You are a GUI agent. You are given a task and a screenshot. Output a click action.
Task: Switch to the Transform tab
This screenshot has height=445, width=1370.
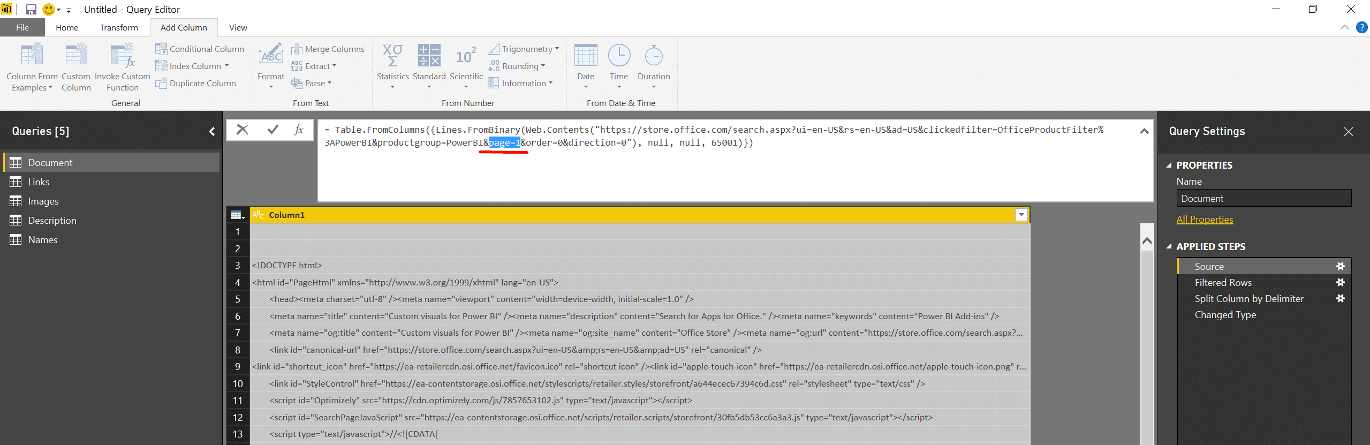pyautogui.click(x=119, y=27)
